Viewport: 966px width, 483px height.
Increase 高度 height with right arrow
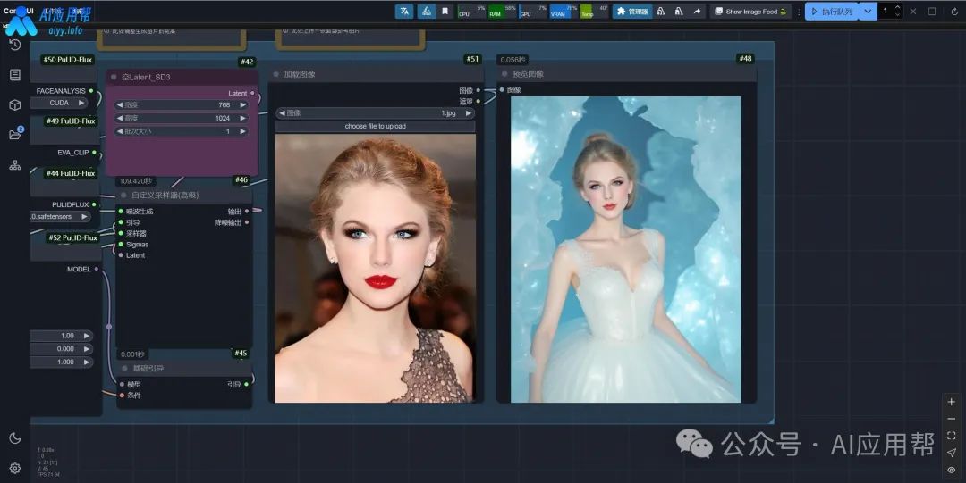[242, 118]
